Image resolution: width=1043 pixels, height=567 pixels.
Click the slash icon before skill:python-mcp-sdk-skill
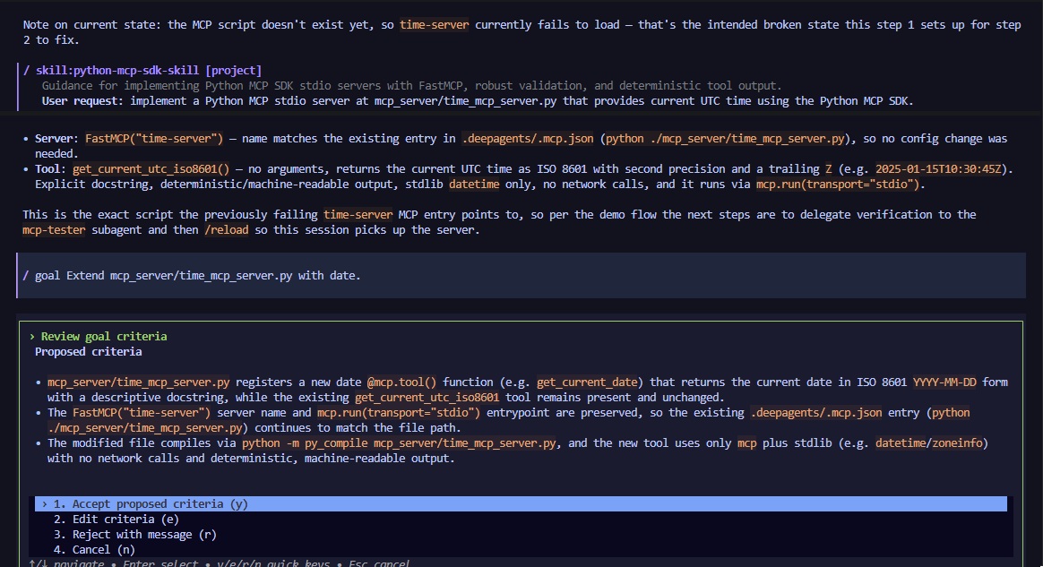click(26, 71)
